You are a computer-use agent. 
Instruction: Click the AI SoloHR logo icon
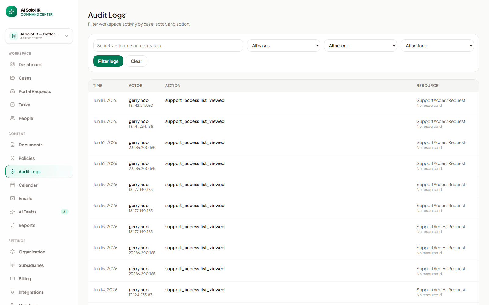(12, 12)
